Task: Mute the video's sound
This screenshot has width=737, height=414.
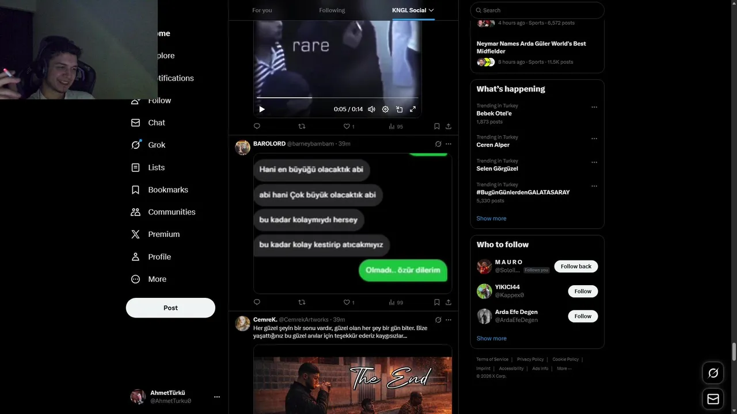Action: (x=371, y=109)
